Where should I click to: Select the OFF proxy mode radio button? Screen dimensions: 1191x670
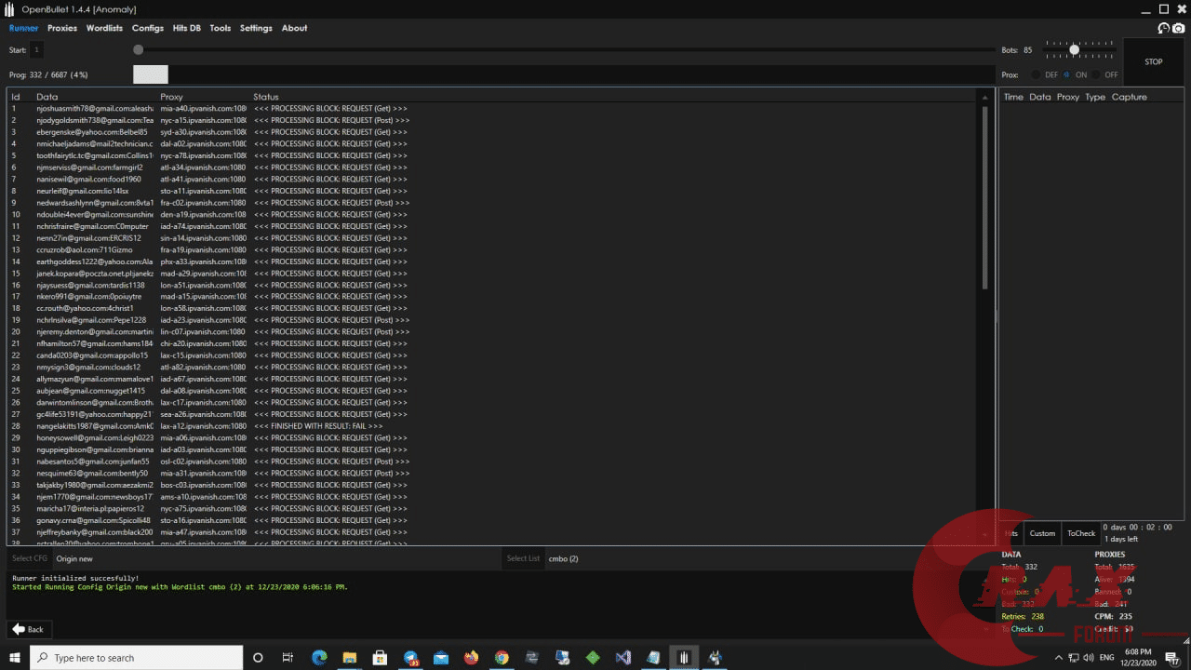pyautogui.click(x=1096, y=74)
